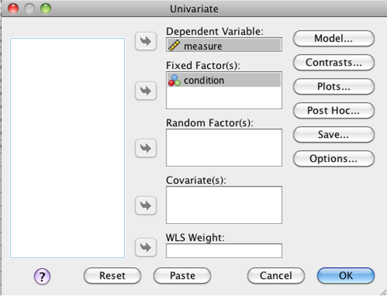Select the condition entry in Fixed Factor(s)
Screen dimensions: 387x296
[224, 80]
